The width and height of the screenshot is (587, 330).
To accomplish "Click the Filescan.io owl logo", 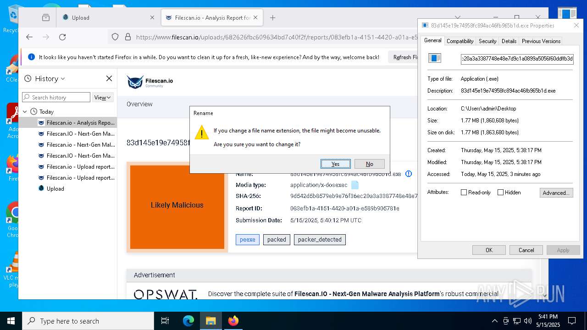I will point(135,82).
